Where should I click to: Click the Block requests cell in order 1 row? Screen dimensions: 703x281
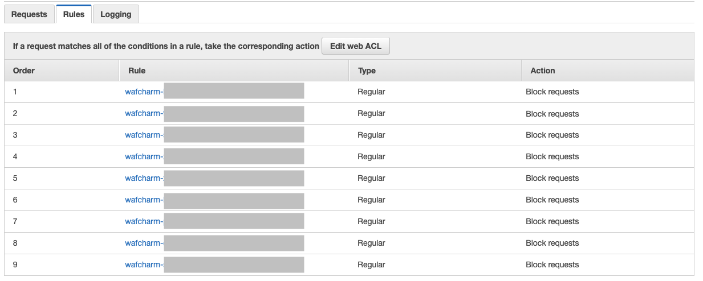552,92
